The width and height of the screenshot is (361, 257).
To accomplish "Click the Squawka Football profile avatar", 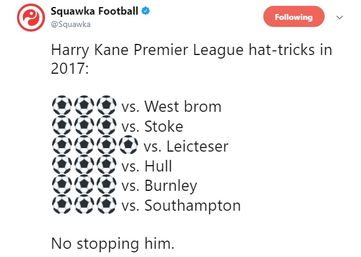I will (x=31, y=18).
